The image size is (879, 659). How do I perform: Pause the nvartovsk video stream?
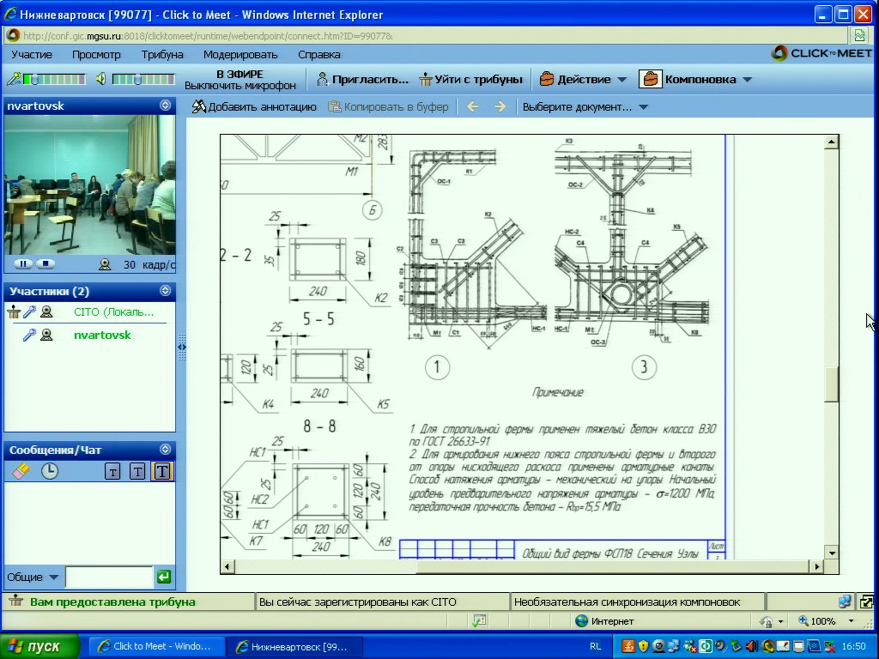pyautogui.click(x=23, y=263)
